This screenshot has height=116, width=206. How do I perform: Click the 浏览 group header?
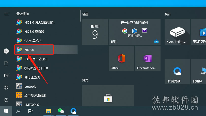pyautogui.click(x=85, y=80)
